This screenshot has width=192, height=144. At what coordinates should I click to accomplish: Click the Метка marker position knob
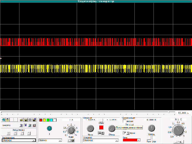[90, 129]
